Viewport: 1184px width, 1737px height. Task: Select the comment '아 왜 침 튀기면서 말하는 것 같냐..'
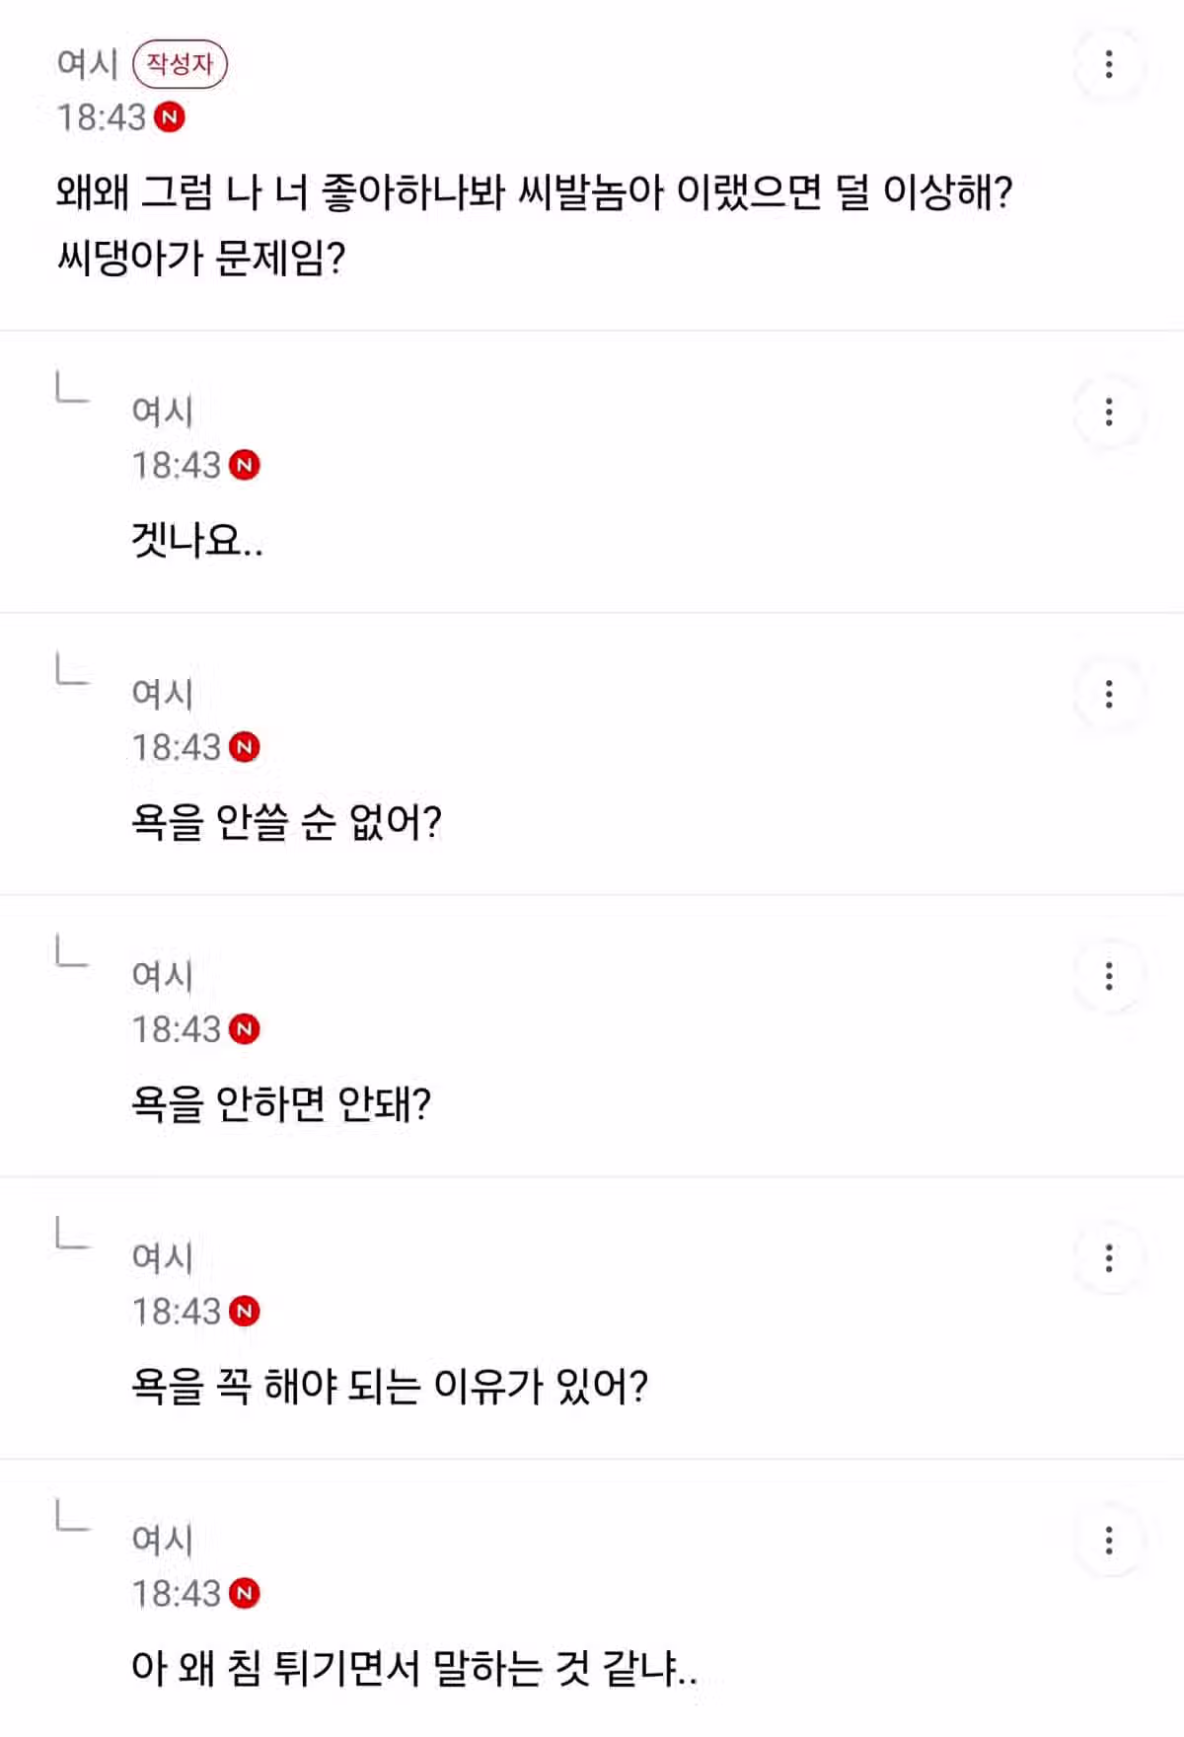[416, 1667]
